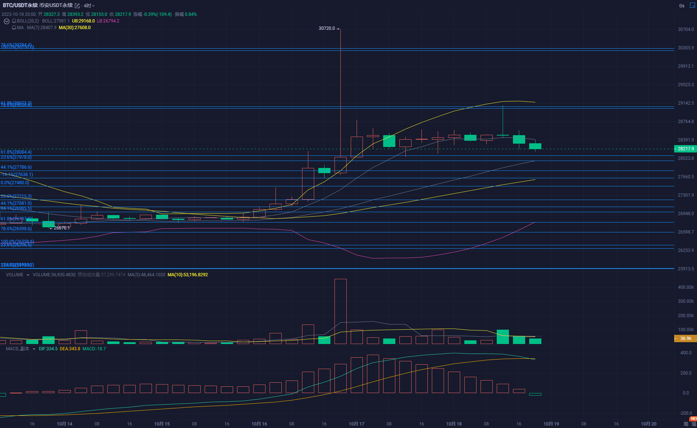Click the 10月 18 date on time axis
The height and width of the screenshot is (428, 697).
coord(454,424)
